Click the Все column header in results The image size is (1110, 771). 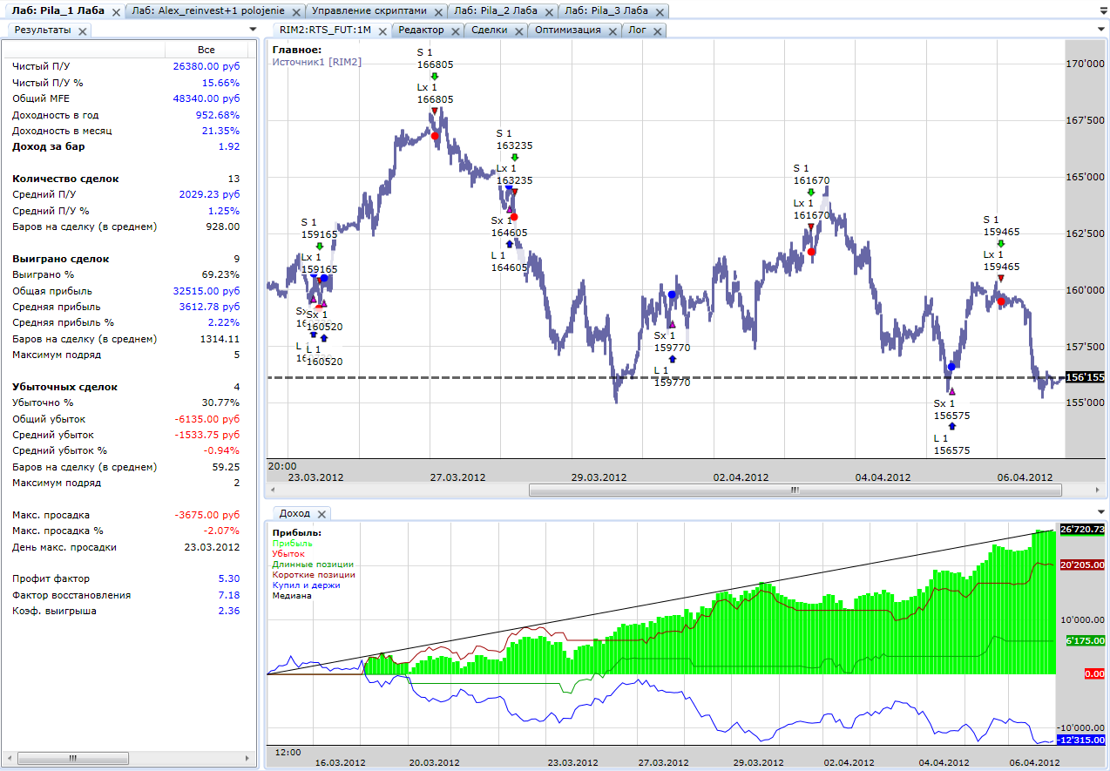pos(206,50)
